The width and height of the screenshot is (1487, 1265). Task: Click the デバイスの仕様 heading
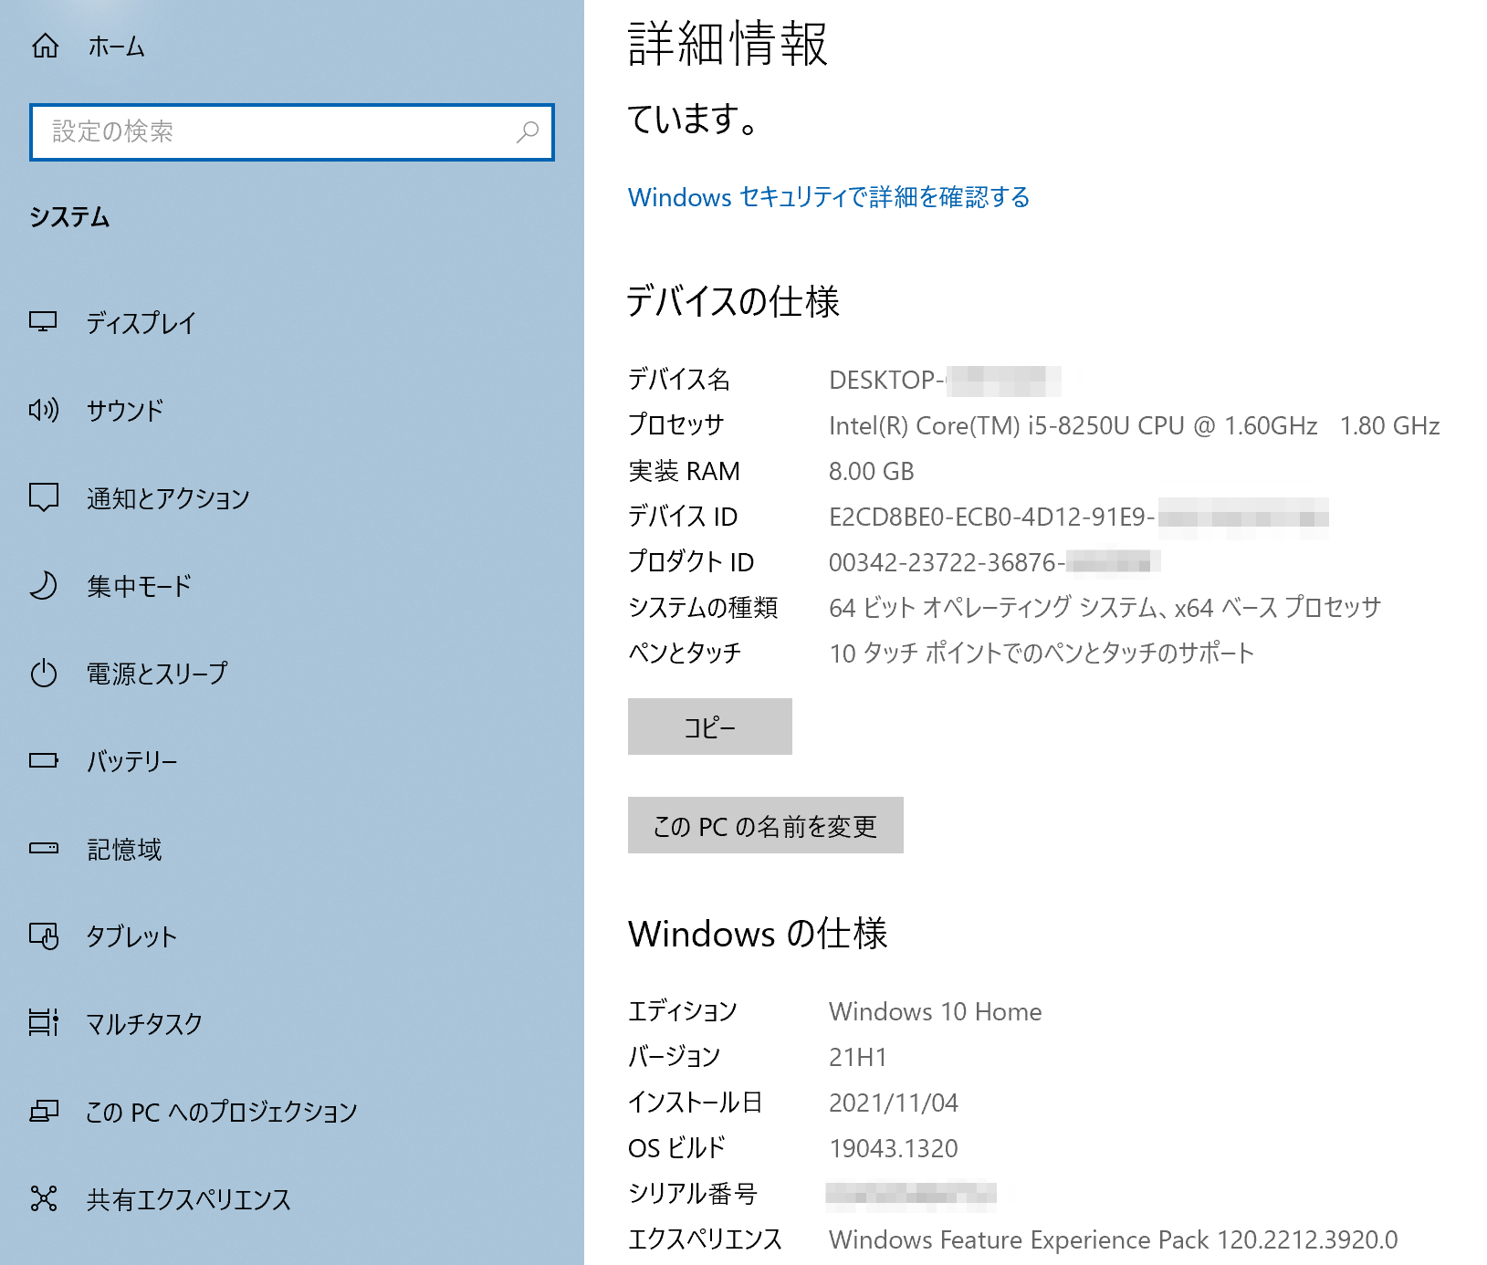click(x=733, y=301)
